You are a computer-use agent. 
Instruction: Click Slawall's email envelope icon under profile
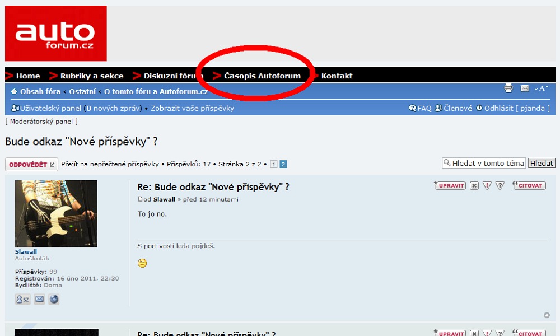39,299
